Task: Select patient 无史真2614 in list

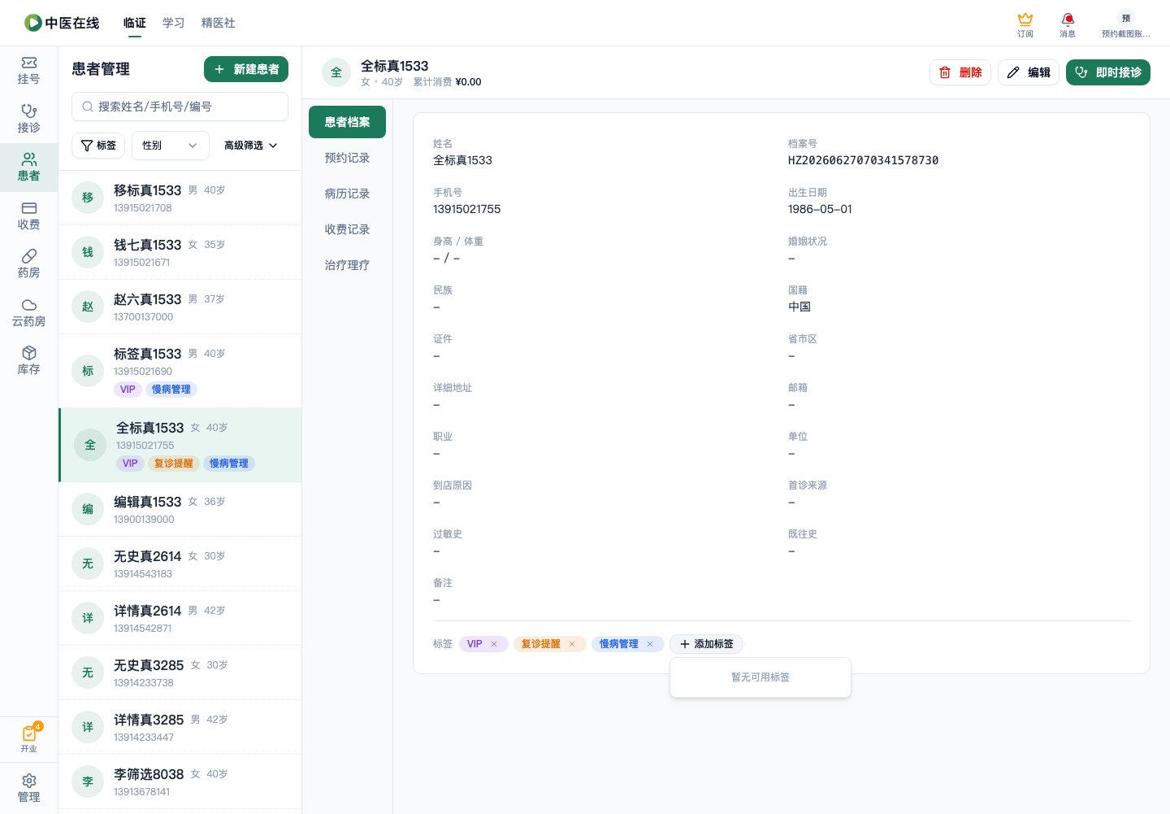Action: (180, 564)
